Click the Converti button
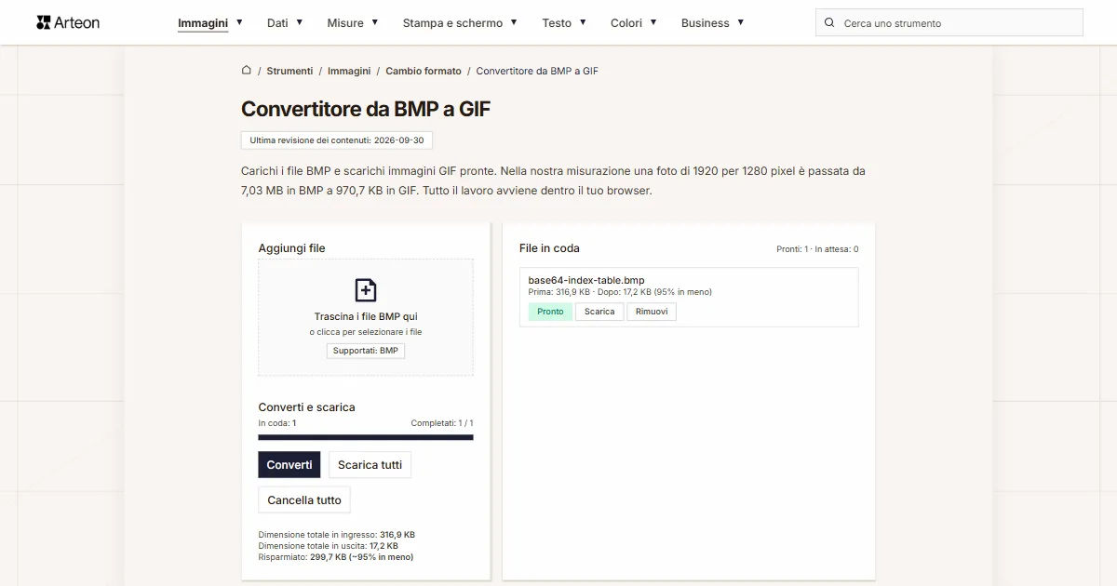1117x586 pixels. (x=289, y=464)
